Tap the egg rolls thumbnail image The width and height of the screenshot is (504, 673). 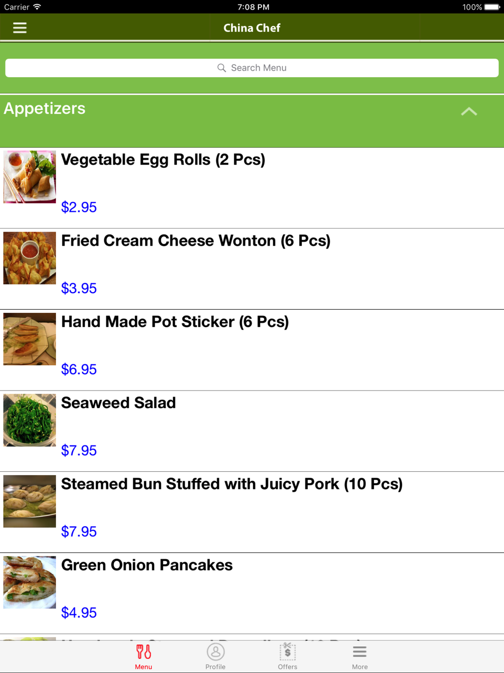coord(30,177)
